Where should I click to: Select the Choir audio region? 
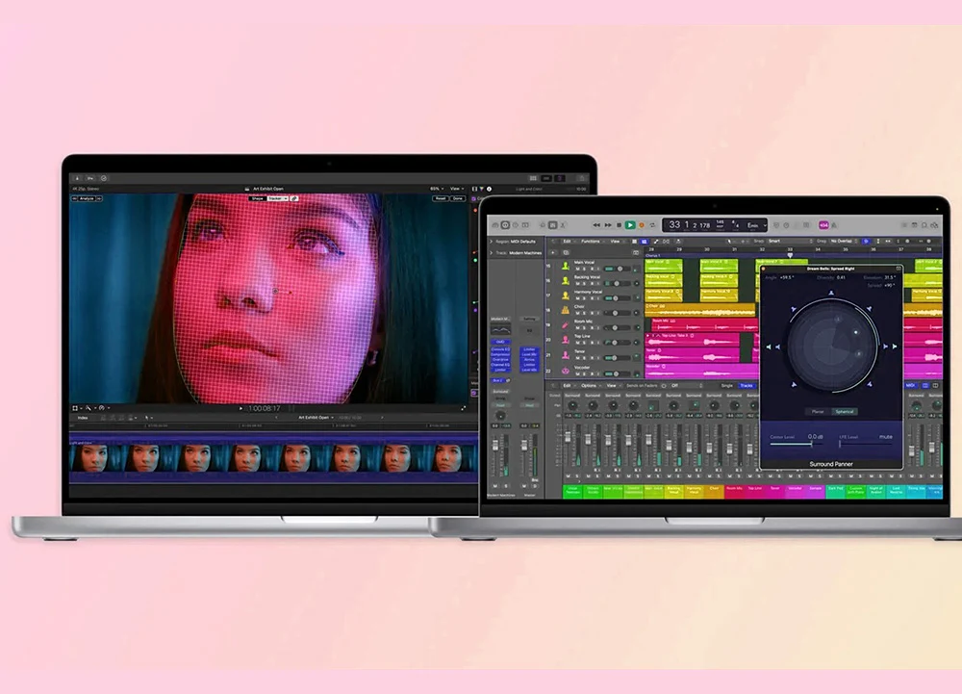pyautogui.click(x=700, y=310)
